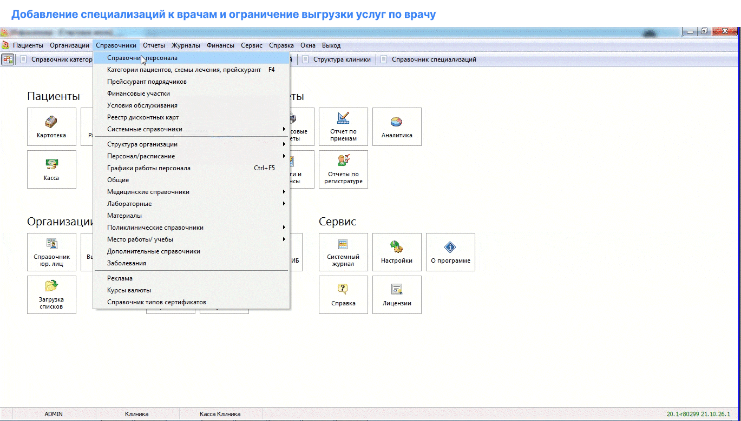The width and height of the screenshot is (741, 421).
Task: Open the Касса cash register tile
Action: (51, 169)
